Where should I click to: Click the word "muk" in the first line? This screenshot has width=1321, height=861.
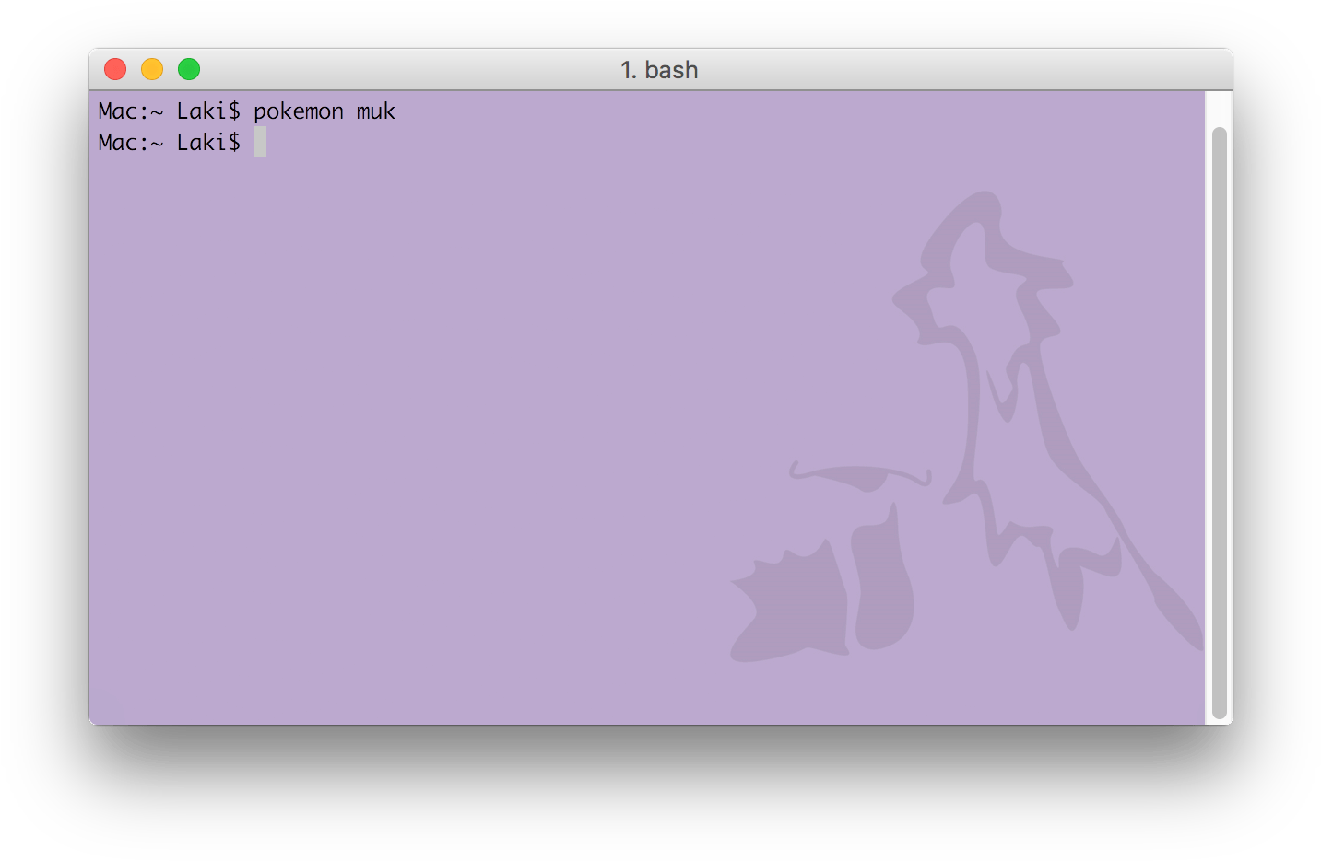click(x=375, y=111)
